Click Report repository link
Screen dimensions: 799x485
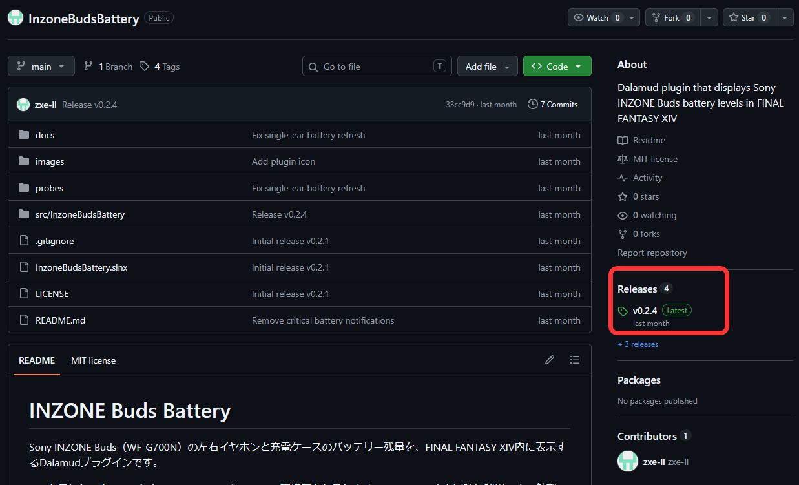click(652, 253)
